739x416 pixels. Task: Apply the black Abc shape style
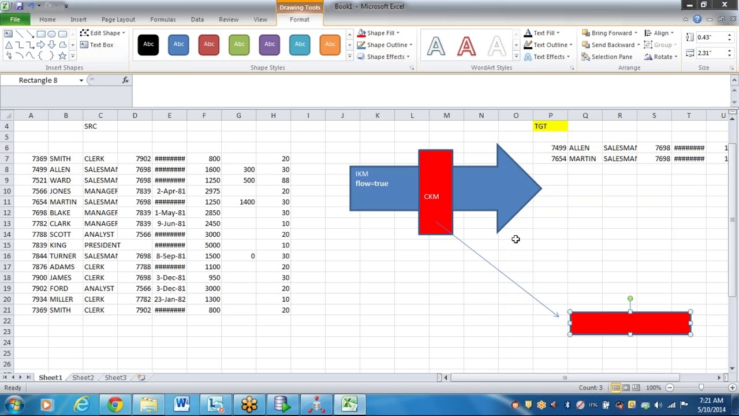pos(148,44)
